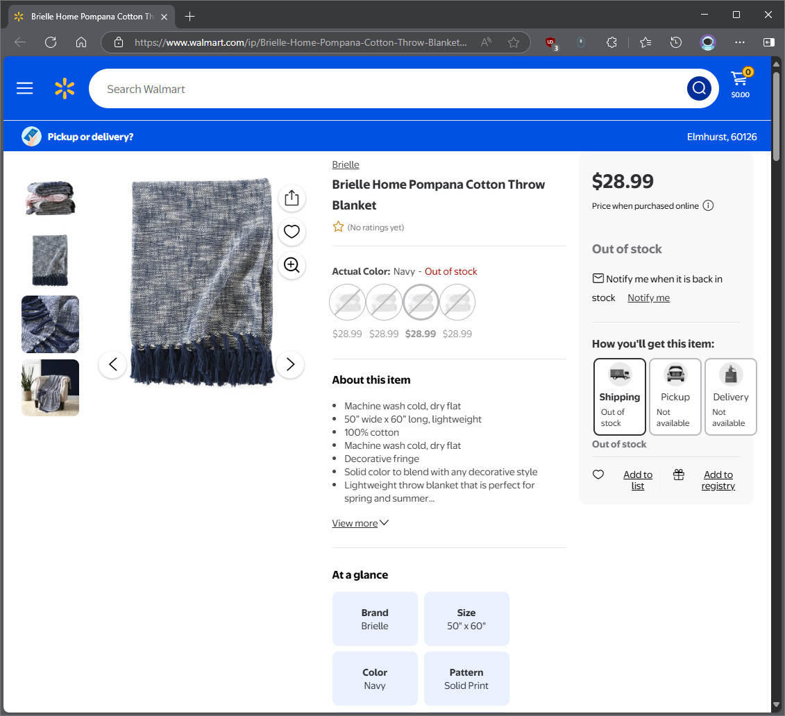Screen dimensions: 785x716
Task: Click the Brand Brielle glance card
Action: tap(375, 619)
